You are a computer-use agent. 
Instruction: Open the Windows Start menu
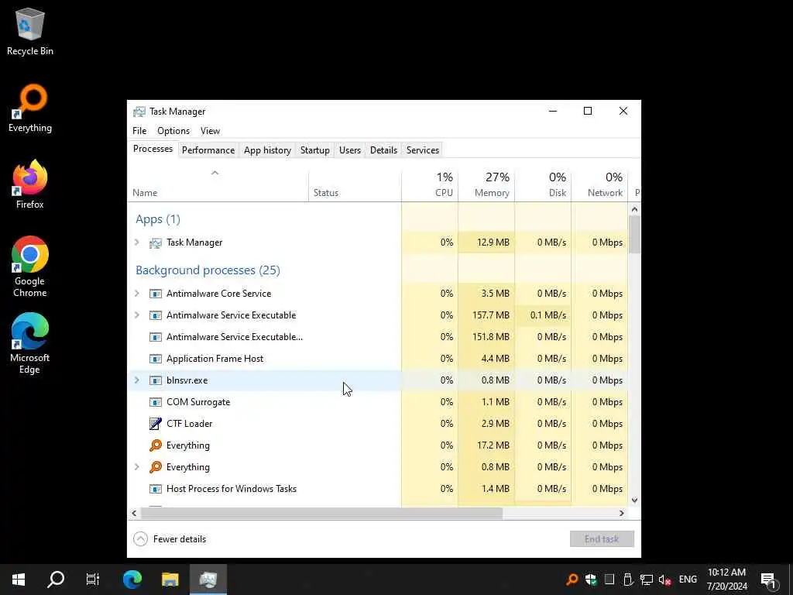click(x=19, y=580)
